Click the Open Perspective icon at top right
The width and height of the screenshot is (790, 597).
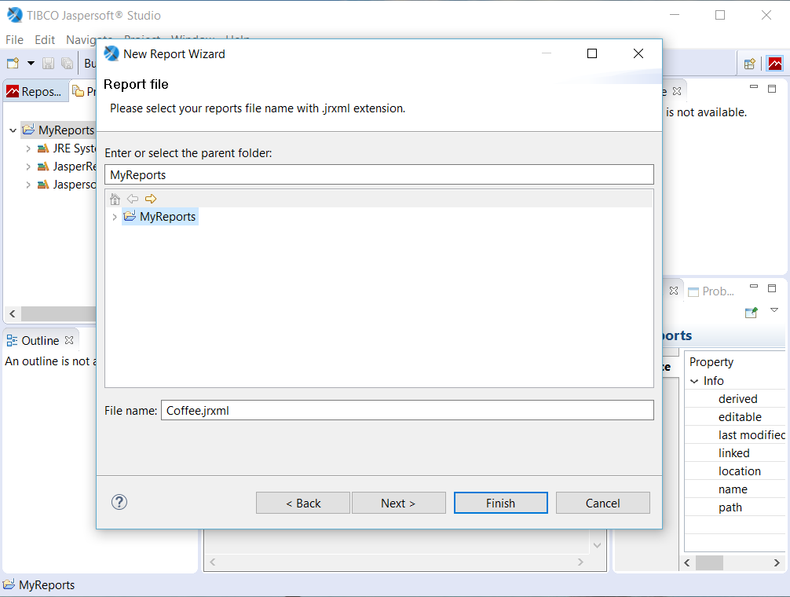pyautogui.click(x=750, y=64)
